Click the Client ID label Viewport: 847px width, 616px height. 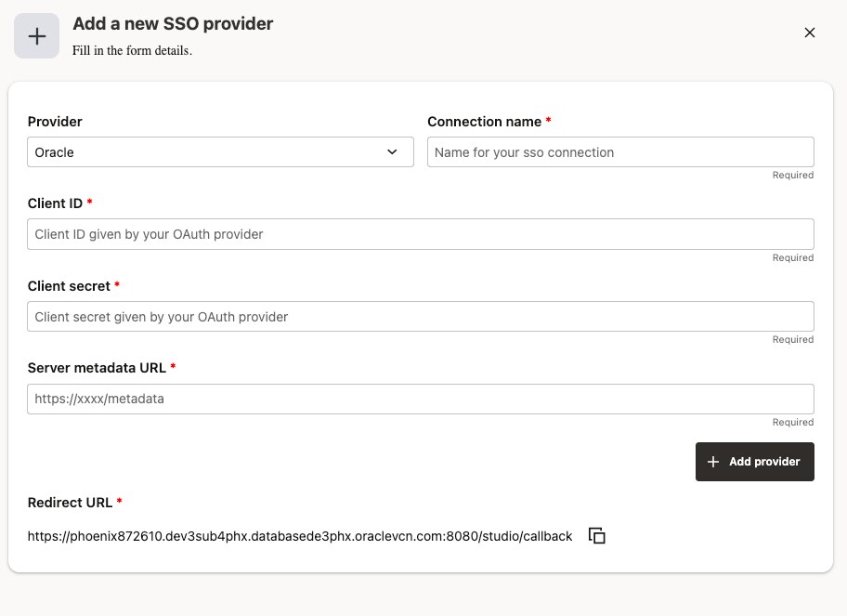point(55,203)
